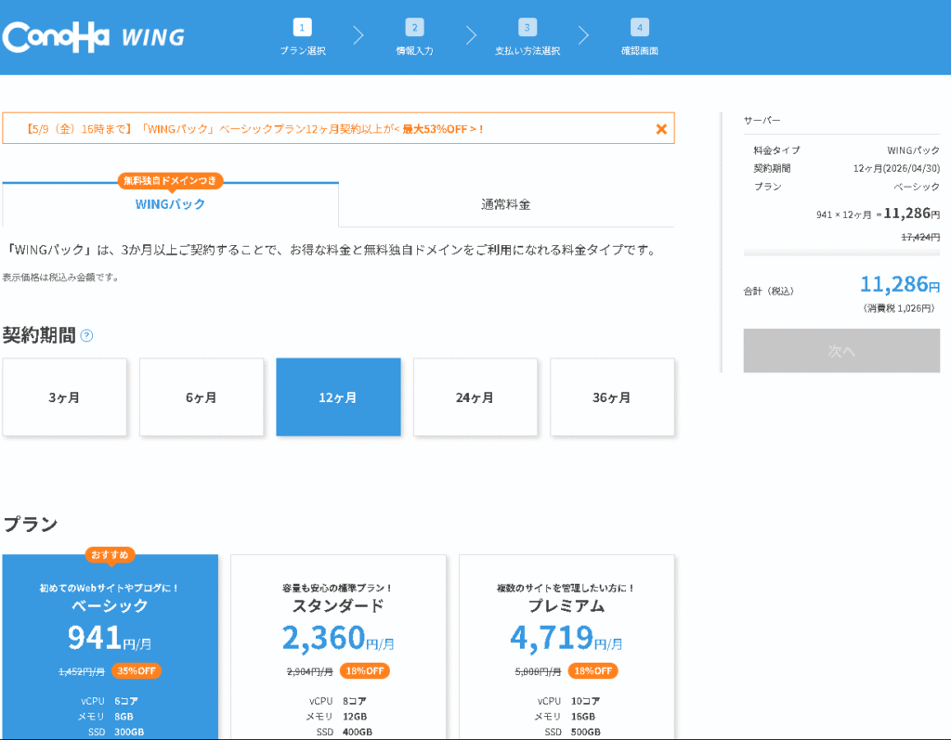The image size is (951, 740).
Task: Switch to the WINGパック tab
Action: click(x=171, y=204)
